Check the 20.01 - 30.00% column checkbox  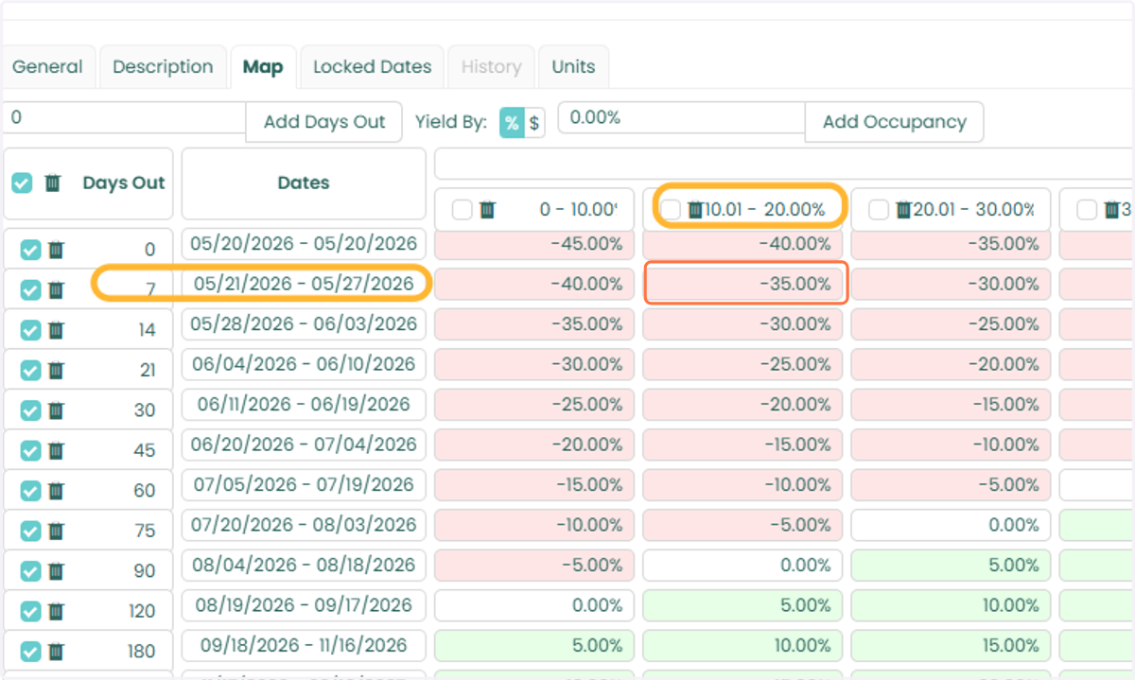point(879,210)
